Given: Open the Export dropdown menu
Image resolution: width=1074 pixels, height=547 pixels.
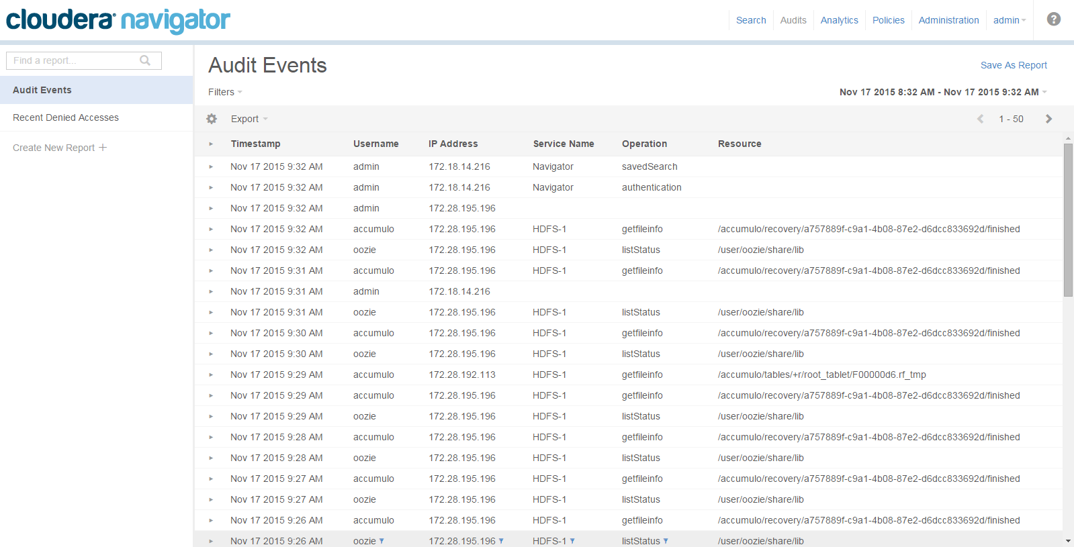Looking at the screenshot, I should (x=249, y=119).
